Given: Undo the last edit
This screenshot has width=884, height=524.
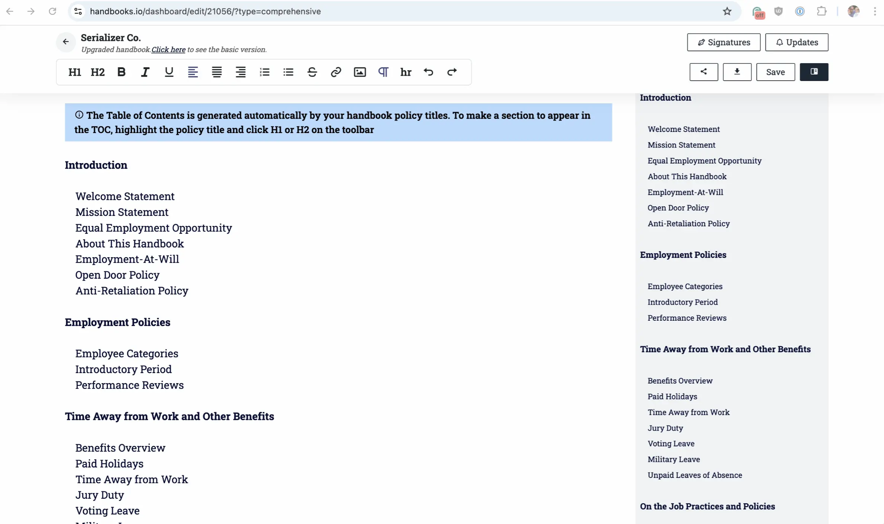Looking at the screenshot, I should pos(428,72).
